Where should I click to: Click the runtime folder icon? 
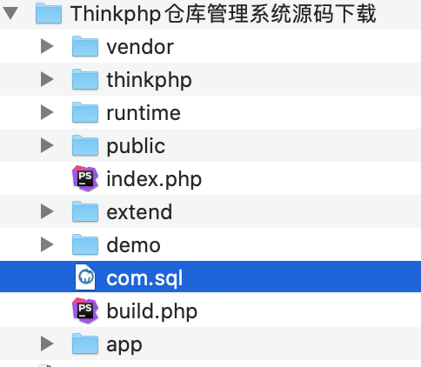(x=85, y=112)
